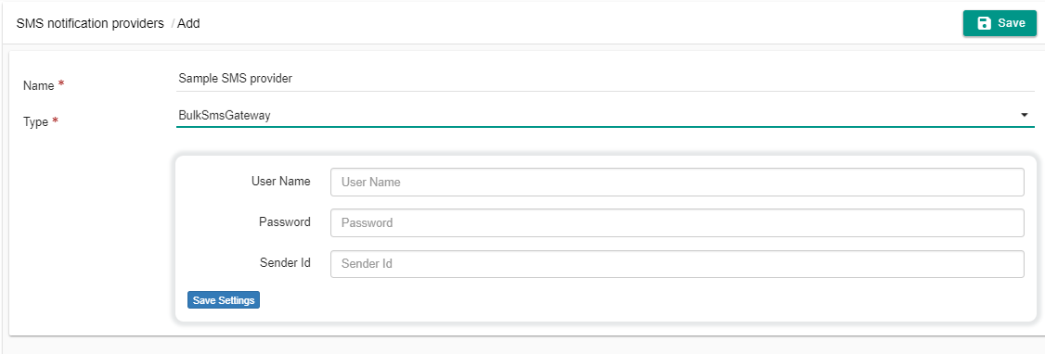Open the SMS notification providers breadcrumb

coord(90,23)
